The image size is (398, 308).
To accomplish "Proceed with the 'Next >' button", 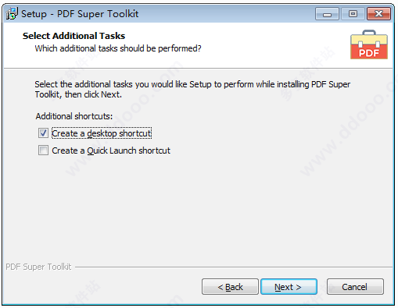I will pyautogui.click(x=289, y=287).
